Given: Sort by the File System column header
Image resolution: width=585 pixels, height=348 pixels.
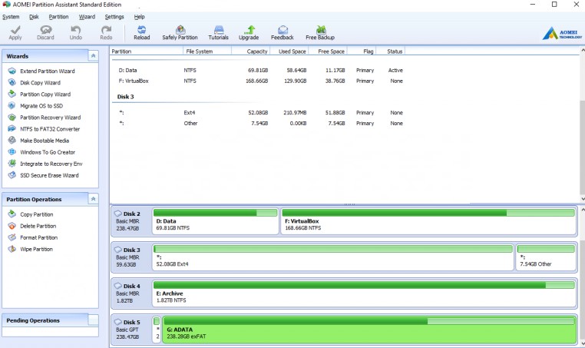Looking at the screenshot, I should pyautogui.click(x=207, y=51).
